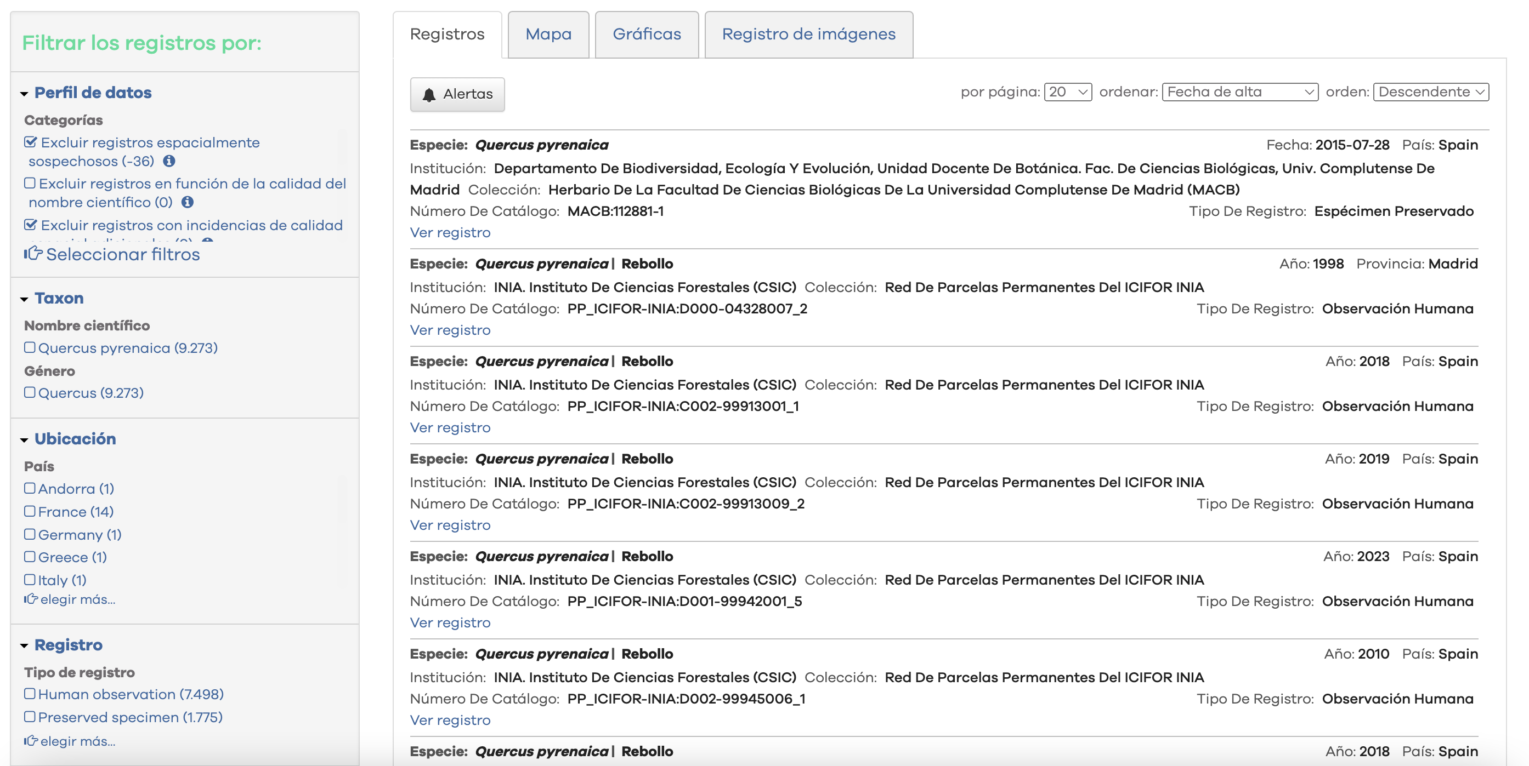Click info icon beside 'nombre científico (0)'
This screenshot has width=1529, height=766.
[188, 202]
